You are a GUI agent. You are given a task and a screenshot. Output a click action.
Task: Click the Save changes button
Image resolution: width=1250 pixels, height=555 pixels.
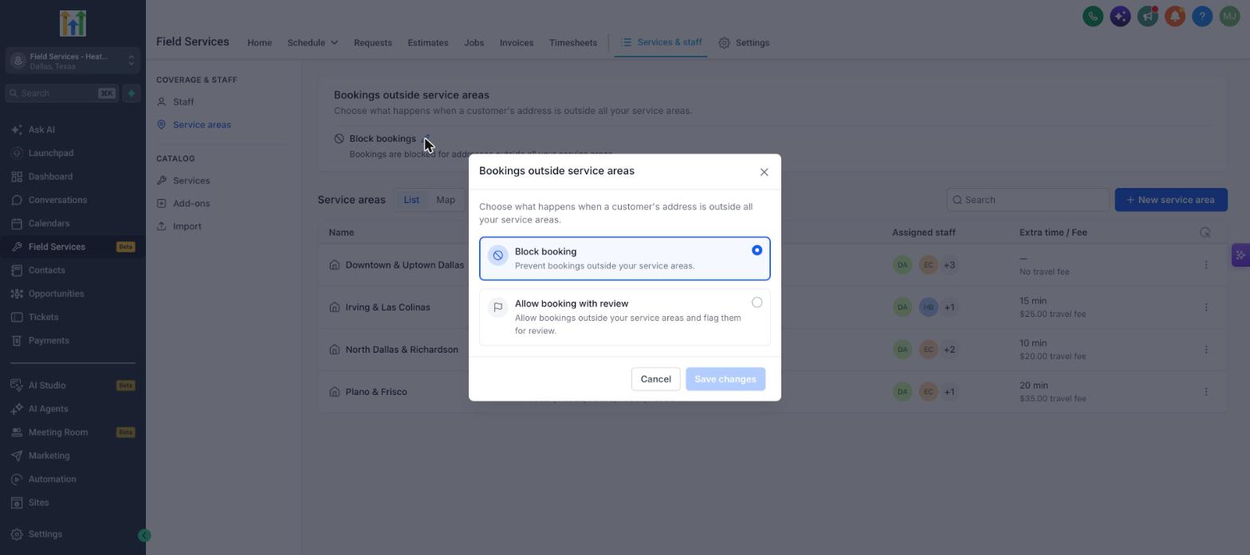pos(725,379)
